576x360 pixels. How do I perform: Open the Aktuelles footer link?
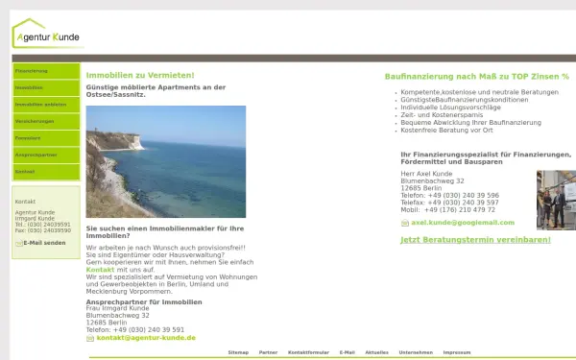click(377, 352)
